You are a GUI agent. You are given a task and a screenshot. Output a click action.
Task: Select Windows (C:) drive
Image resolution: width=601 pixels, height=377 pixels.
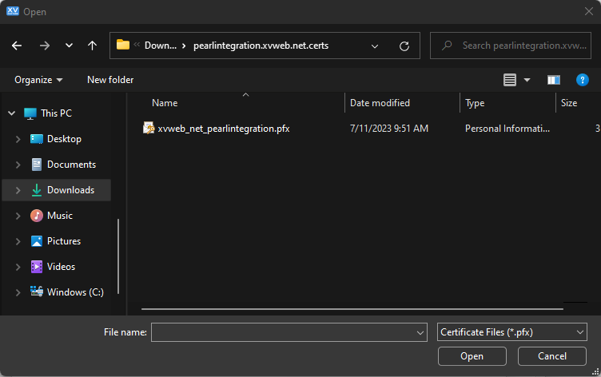75,292
